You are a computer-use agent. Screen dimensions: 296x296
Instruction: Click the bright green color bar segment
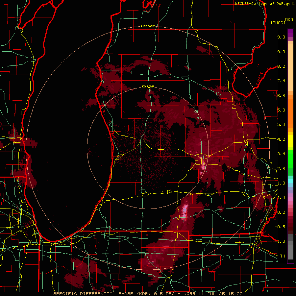pos(290,159)
